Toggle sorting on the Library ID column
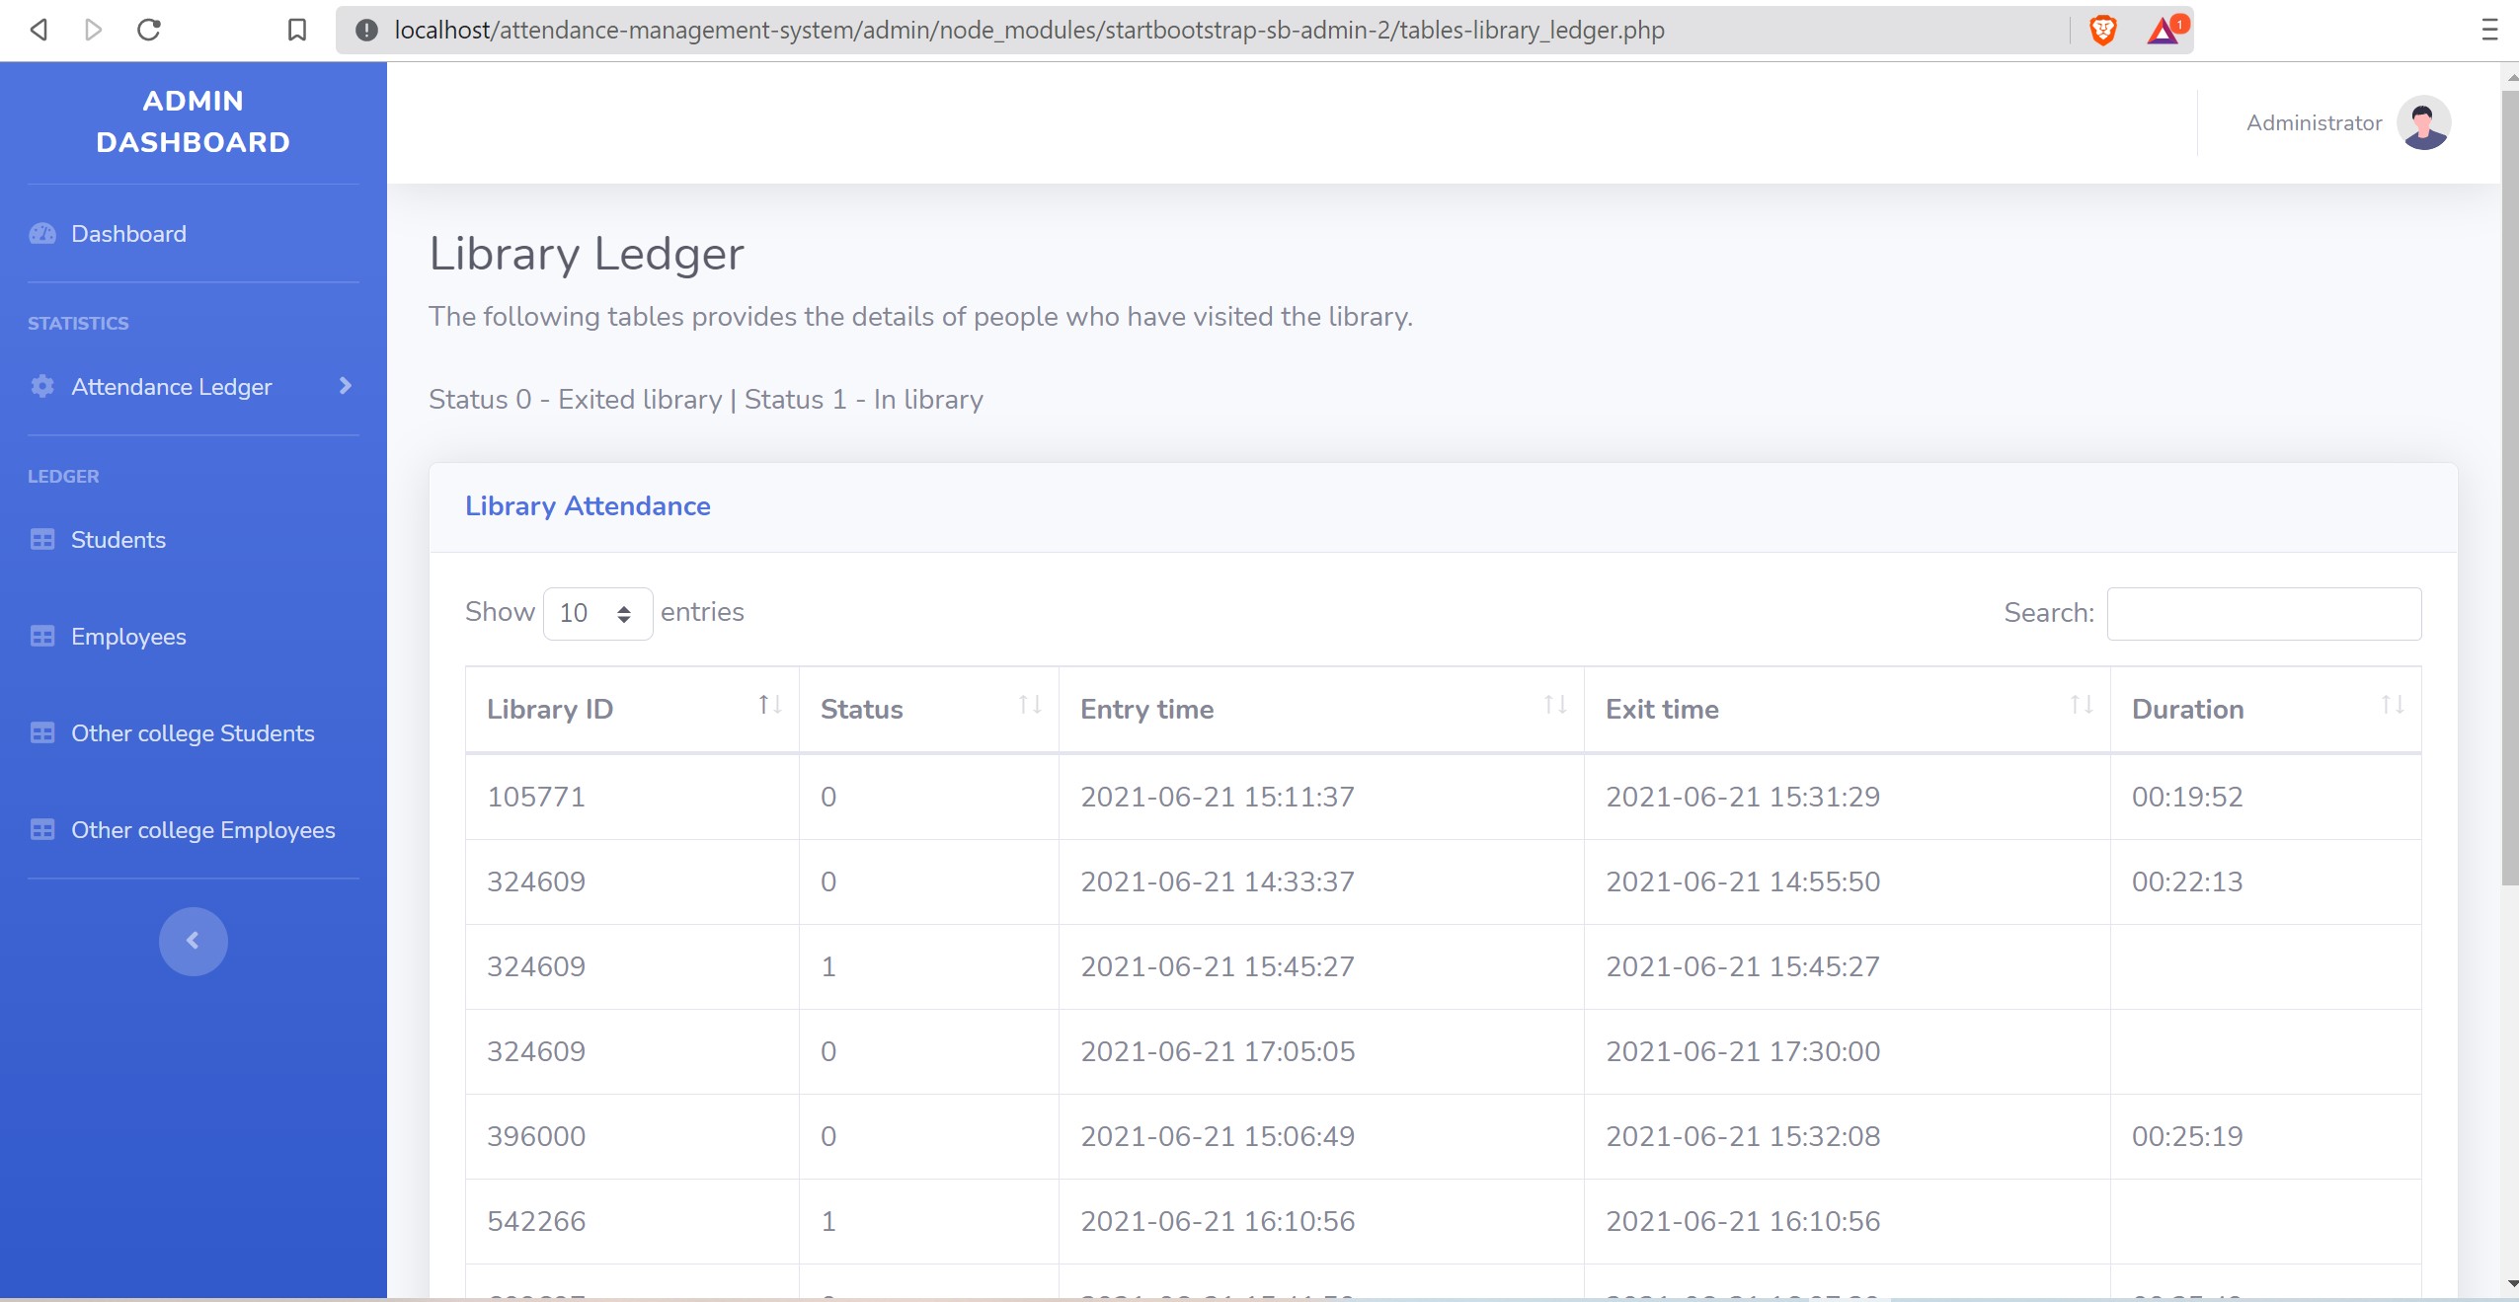2519x1302 pixels. (x=768, y=705)
